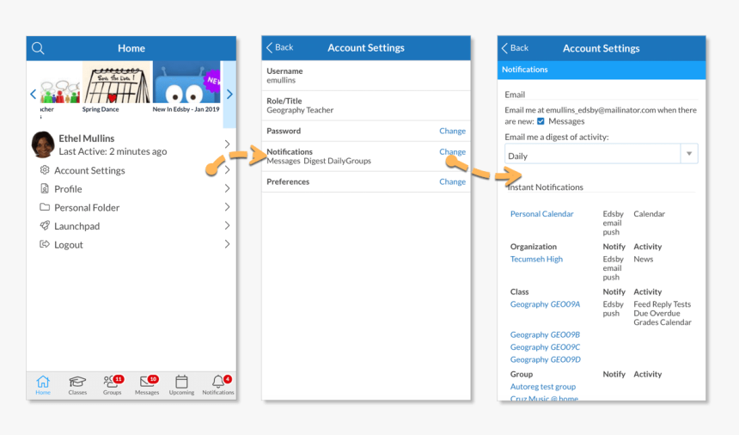Open Profile row chevron

click(x=227, y=188)
